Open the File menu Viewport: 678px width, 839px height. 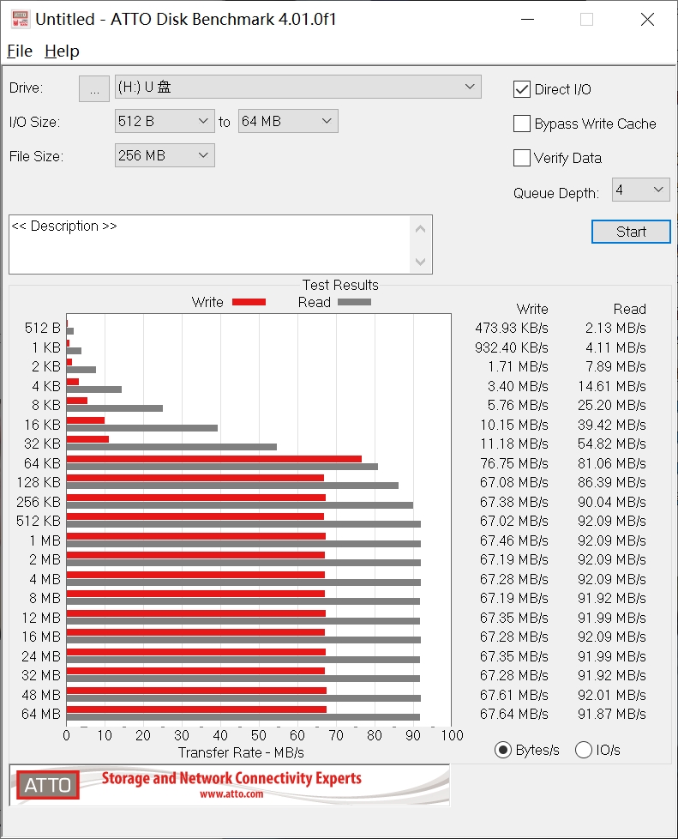click(x=20, y=51)
